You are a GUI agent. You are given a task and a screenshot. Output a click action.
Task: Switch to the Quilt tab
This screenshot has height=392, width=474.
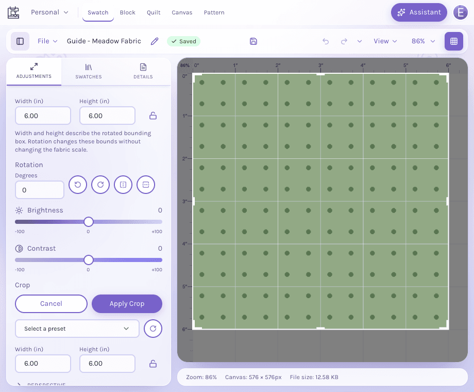click(154, 12)
